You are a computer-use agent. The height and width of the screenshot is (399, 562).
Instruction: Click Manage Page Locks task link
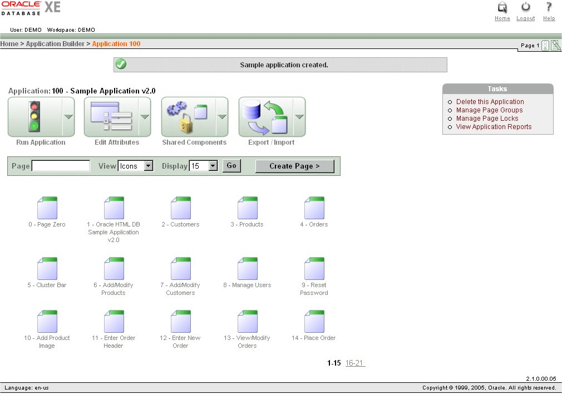point(487,119)
